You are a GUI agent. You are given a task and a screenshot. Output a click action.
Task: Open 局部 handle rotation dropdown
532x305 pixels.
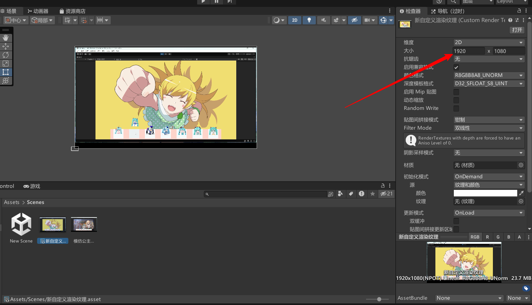tap(42, 20)
